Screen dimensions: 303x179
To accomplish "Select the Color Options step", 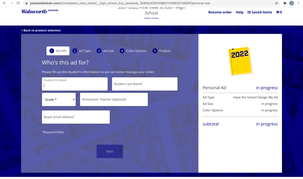I will pos(133,51).
